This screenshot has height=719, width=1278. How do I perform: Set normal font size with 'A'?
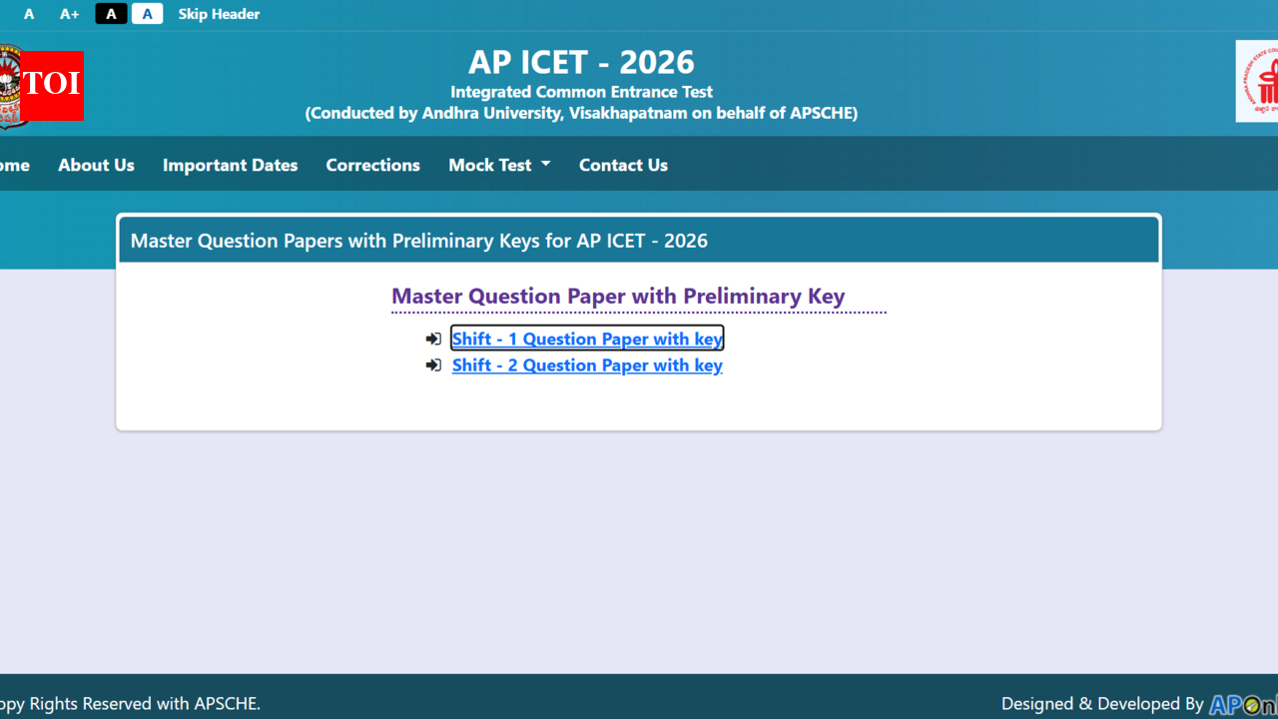[29, 14]
